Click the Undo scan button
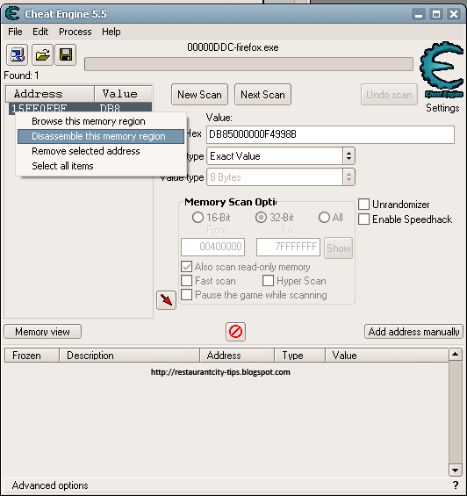This screenshot has height=496, width=467. [389, 94]
